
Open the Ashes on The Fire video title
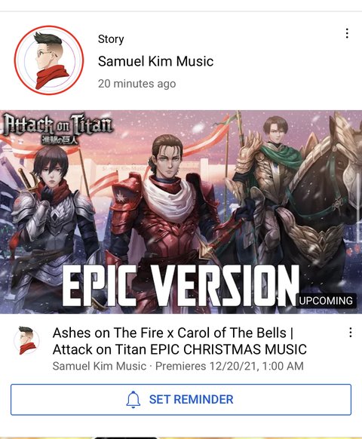(179, 341)
